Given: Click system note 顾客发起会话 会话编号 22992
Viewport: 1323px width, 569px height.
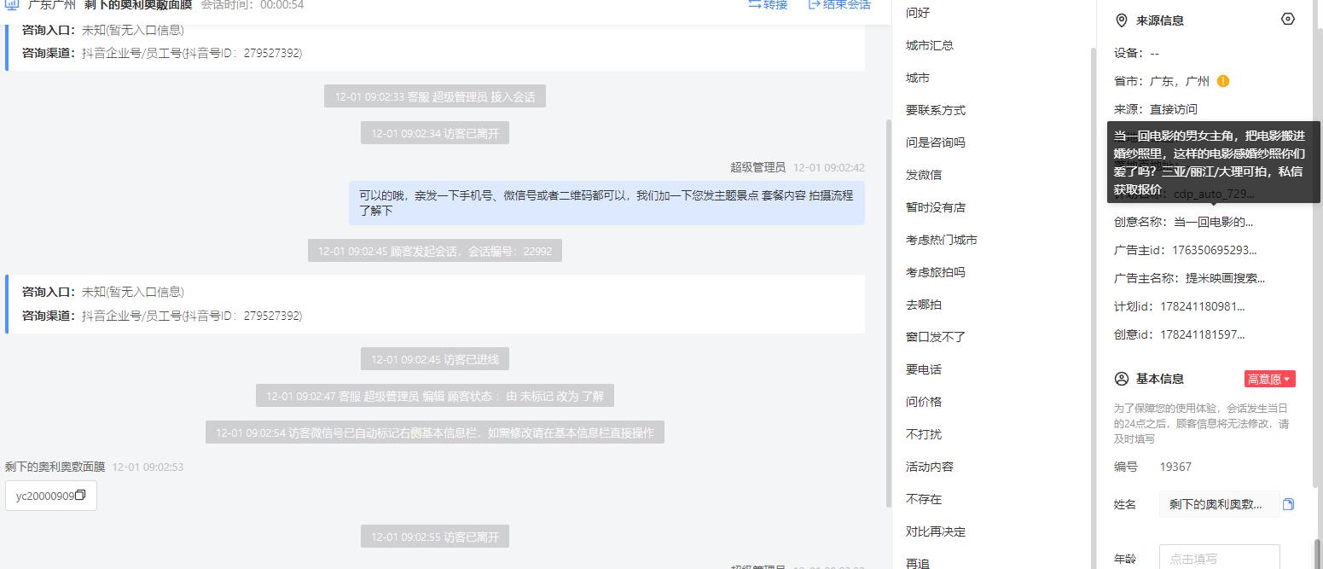Looking at the screenshot, I should click(435, 251).
